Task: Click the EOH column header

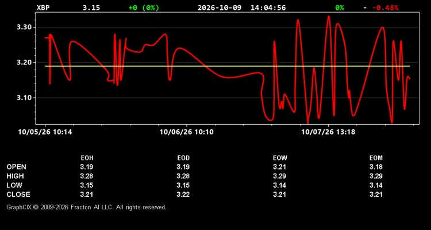Action: pos(87,158)
